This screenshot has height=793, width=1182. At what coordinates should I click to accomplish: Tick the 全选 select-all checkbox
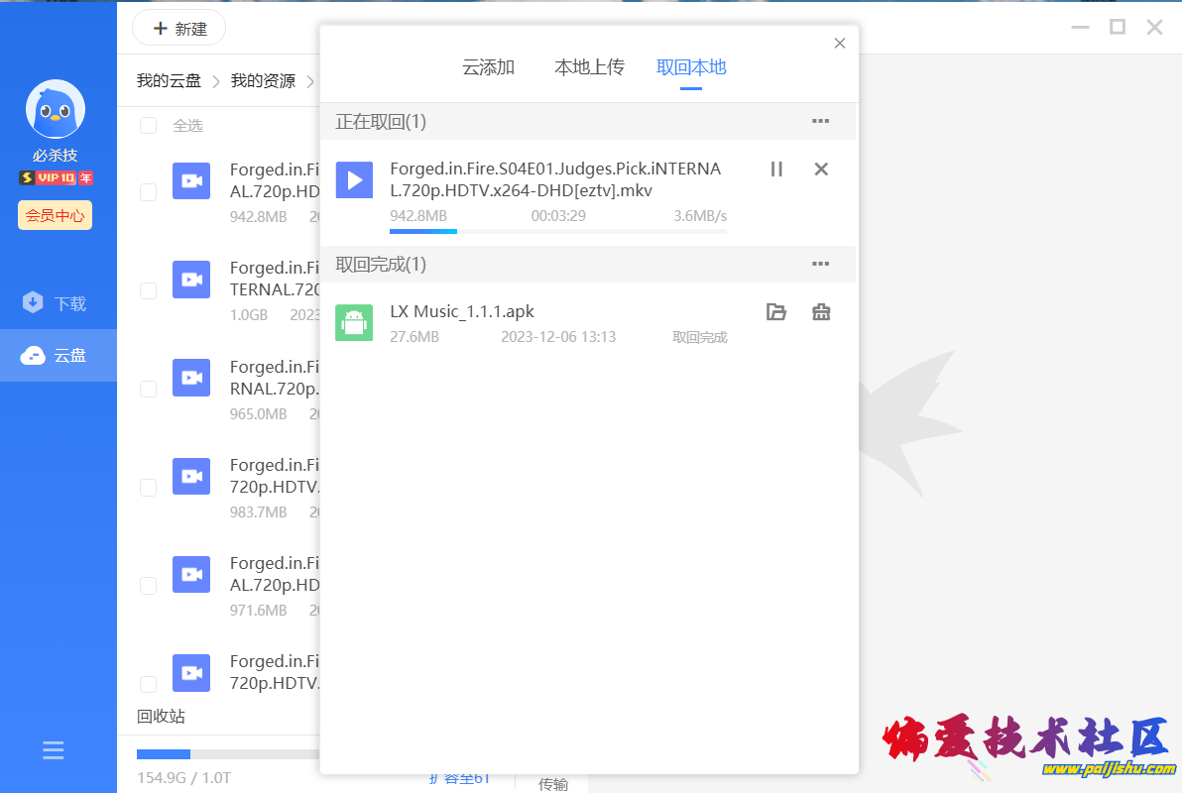(148, 125)
